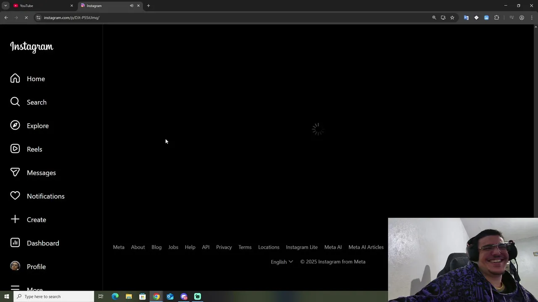This screenshot has height=302, width=538.
Task: Open the Windows Start menu
Action: [6, 297]
